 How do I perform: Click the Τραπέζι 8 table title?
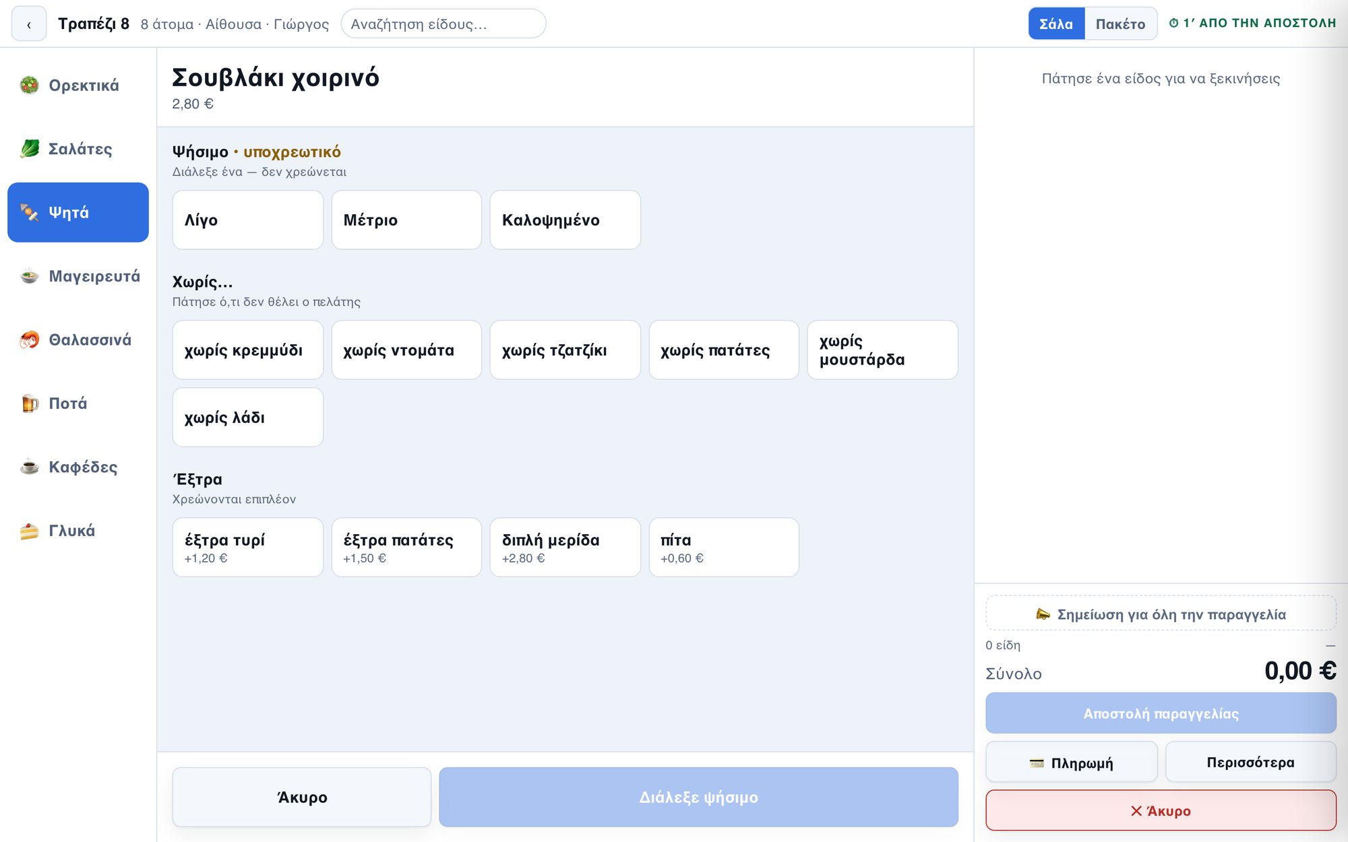click(x=94, y=24)
